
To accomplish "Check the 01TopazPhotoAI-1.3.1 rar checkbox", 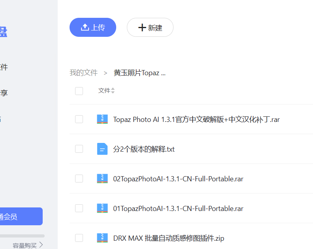I will coord(79,208).
